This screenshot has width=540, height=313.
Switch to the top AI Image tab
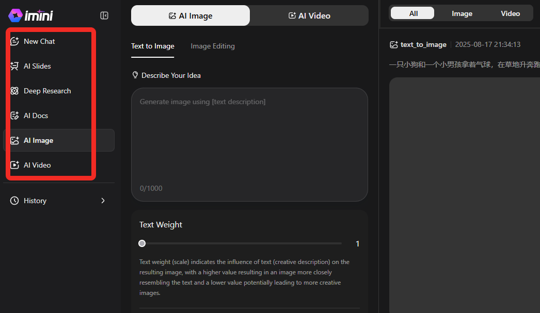coord(190,15)
